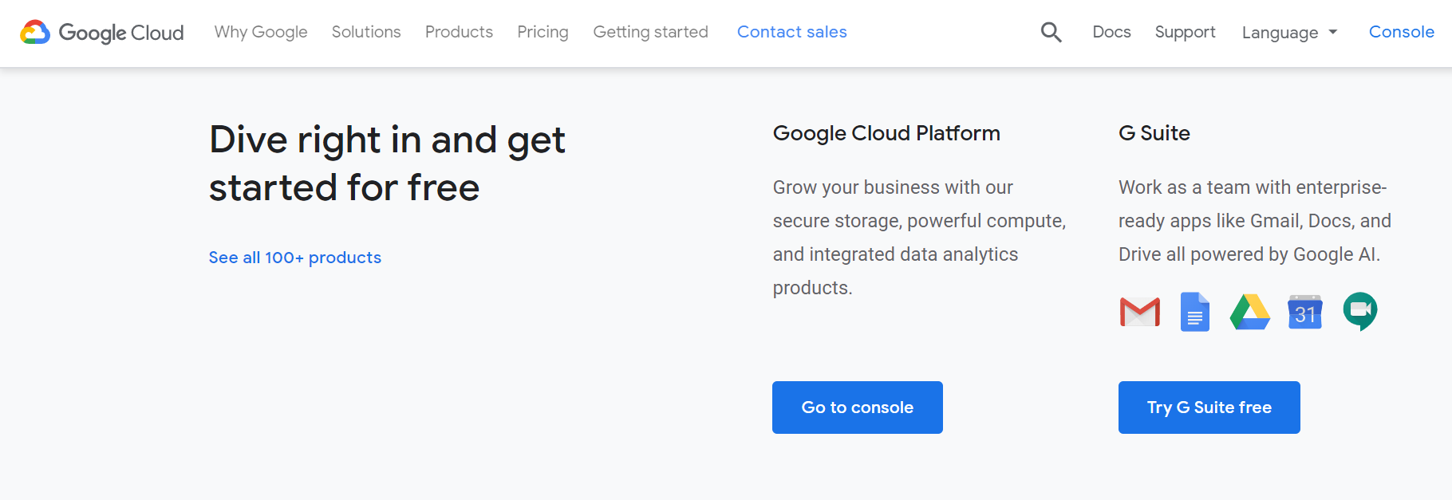Click the Gmail icon under G Suite
The height and width of the screenshot is (500, 1452).
[1140, 312]
